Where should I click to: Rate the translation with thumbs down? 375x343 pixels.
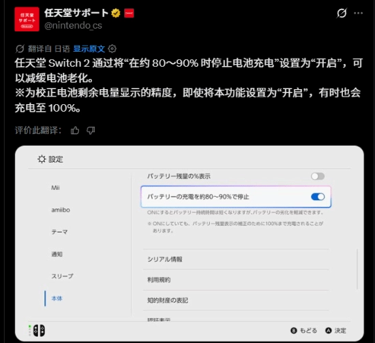91,130
